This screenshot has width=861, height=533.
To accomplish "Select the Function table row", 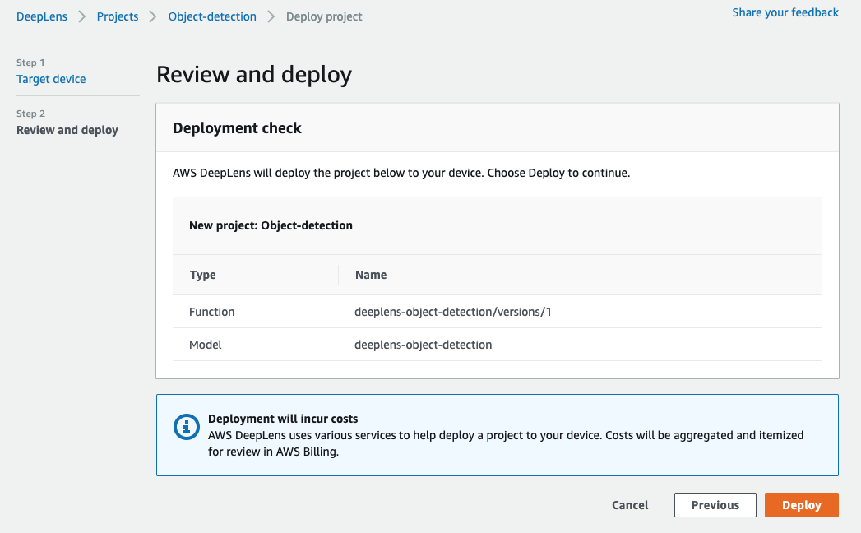I will [x=498, y=312].
